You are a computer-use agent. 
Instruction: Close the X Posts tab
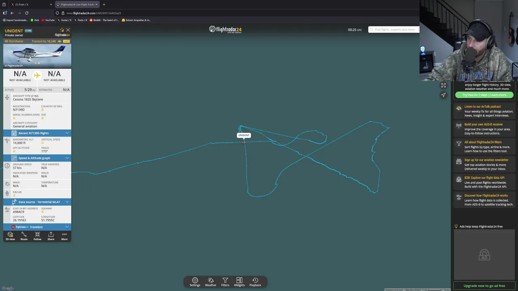[51, 4]
